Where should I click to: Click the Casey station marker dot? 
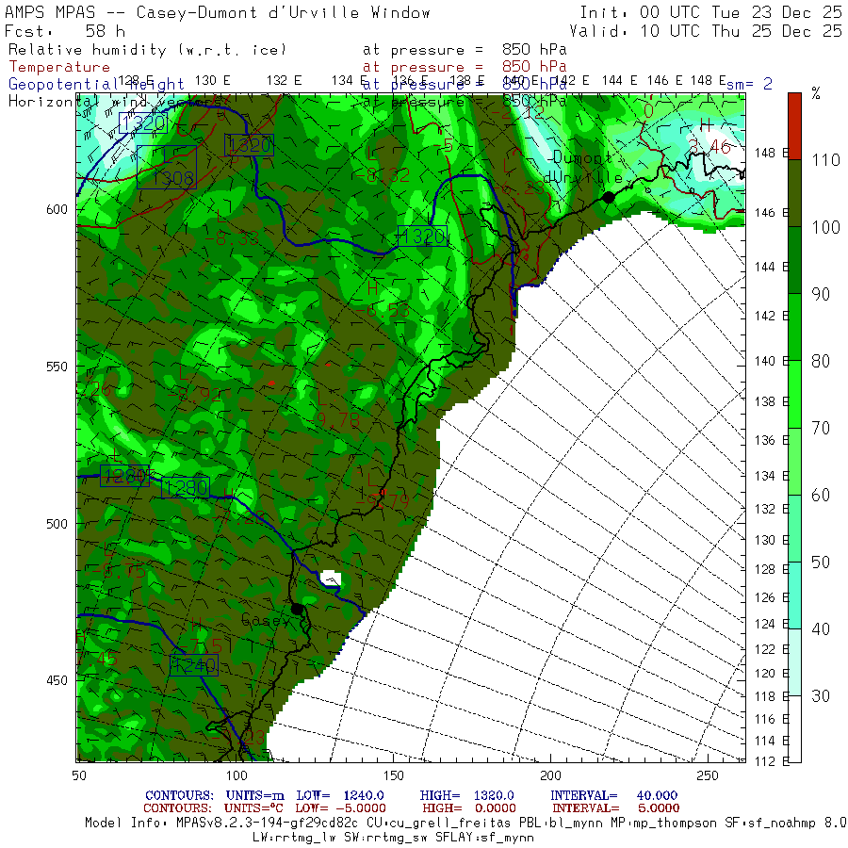297,609
